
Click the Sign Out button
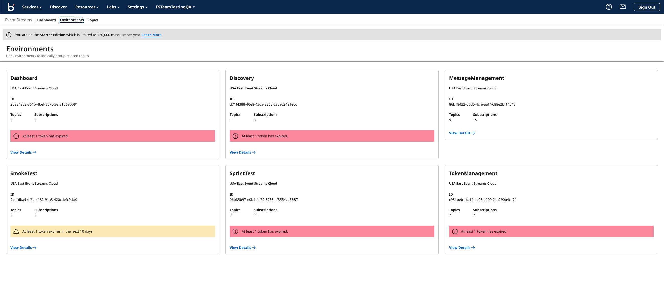pyautogui.click(x=646, y=7)
